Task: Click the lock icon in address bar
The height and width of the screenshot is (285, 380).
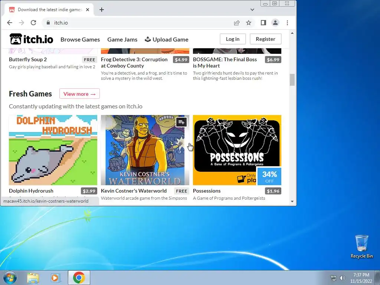Action: click(x=48, y=23)
